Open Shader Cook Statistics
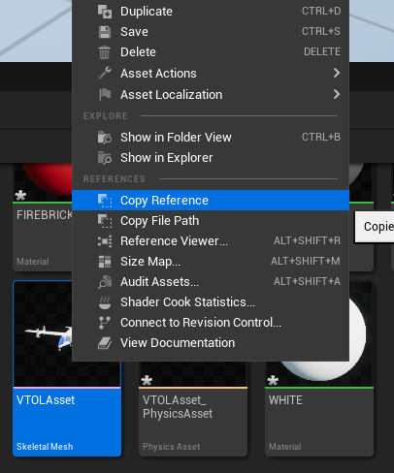The image size is (394, 473). (x=211, y=302)
